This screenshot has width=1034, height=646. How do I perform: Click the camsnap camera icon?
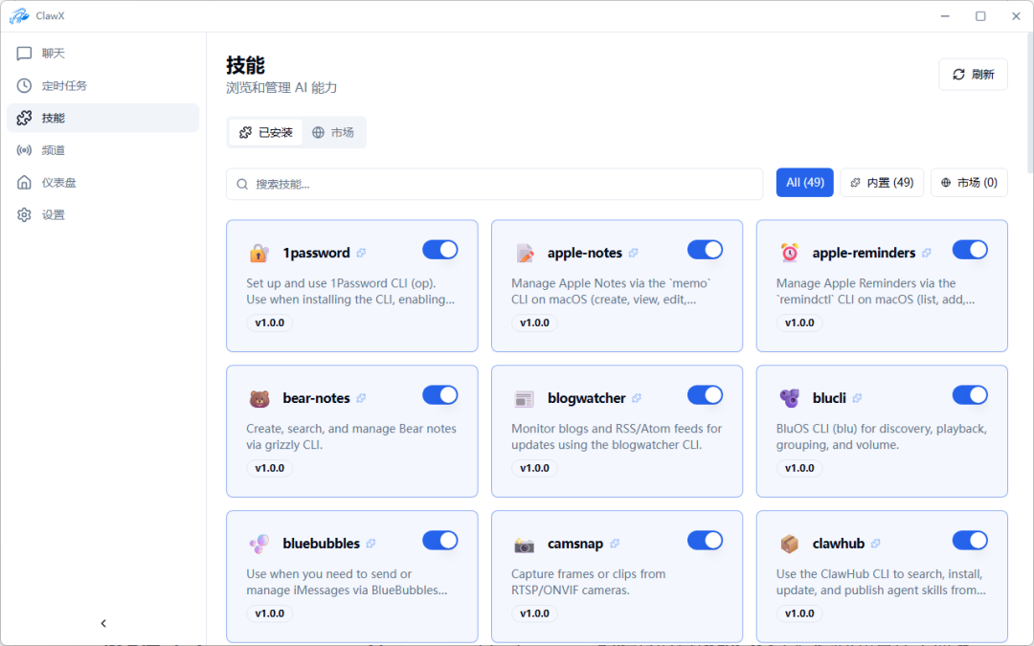[524, 544]
